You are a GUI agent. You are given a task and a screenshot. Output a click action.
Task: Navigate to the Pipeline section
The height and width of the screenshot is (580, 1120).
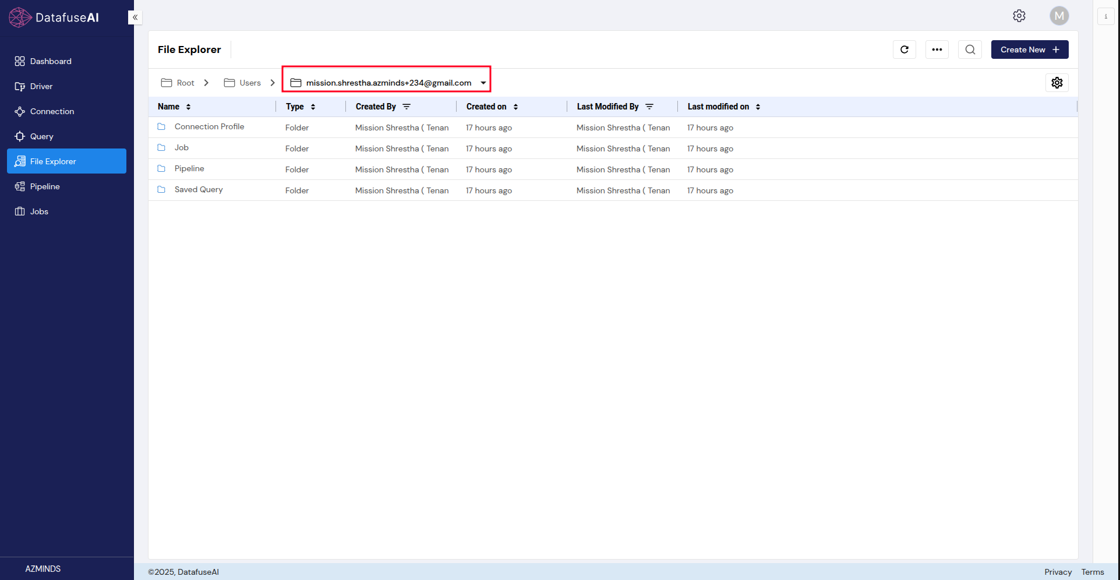click(44, 186)
